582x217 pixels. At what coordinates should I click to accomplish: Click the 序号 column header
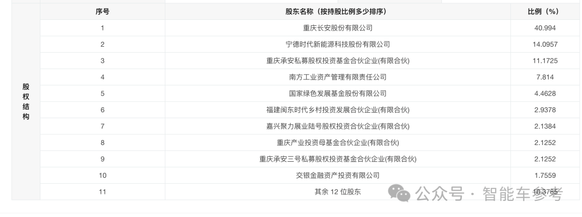(102, 12)
